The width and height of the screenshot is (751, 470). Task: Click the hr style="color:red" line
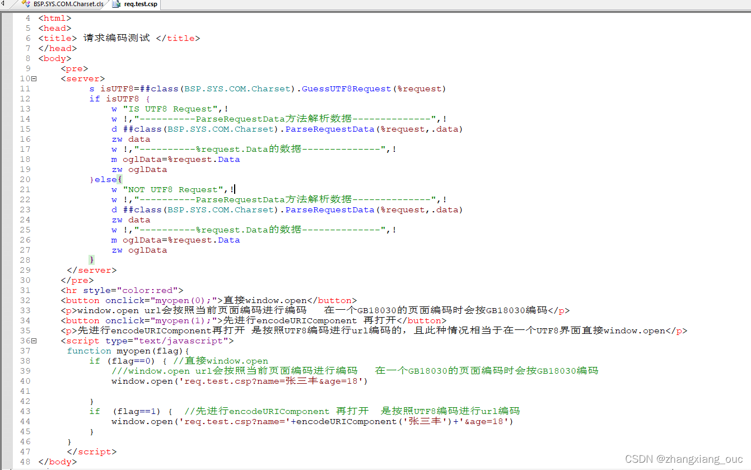coord(122,291)
